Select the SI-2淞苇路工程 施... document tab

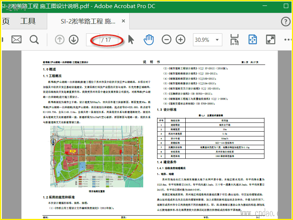click(x=88, y=21)
